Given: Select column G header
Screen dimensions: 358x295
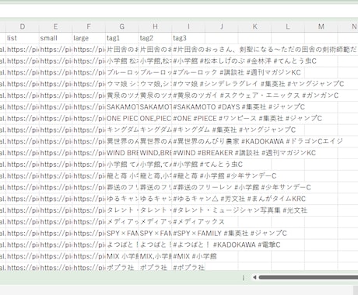Looking at the screenshot, I should (x=122, y=26).
